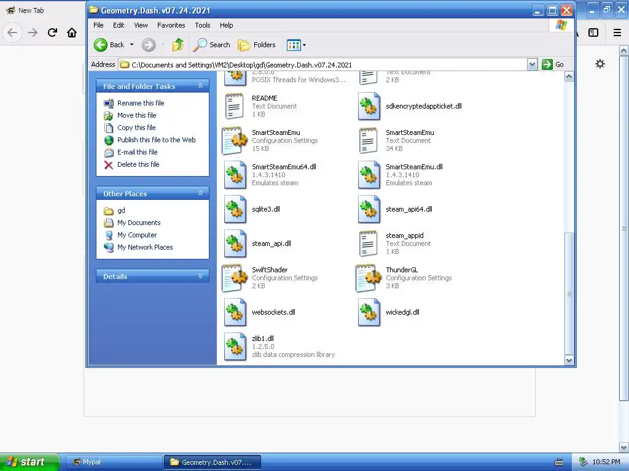Screen dimensions: 629x471
Task: Select the README text document icon
Action: pos(235,106)
